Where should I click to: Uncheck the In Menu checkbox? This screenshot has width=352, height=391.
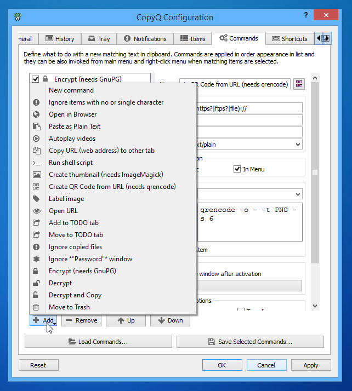(x=237, y=169)
